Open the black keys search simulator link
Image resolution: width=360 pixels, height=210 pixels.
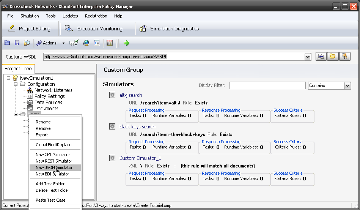click(137, 126)
